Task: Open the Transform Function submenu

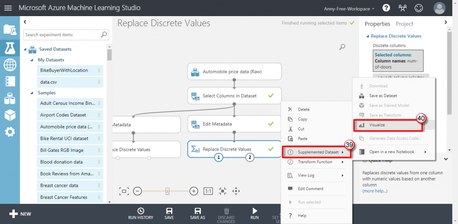Action: pos(316,162)
